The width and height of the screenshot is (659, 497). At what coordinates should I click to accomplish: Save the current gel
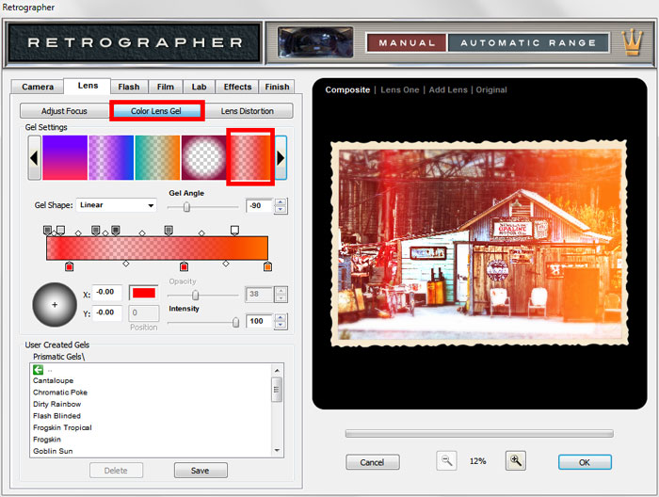click(x=200, y=471)
